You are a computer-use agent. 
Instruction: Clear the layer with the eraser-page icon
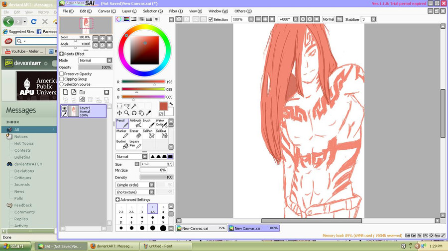(82, 99)
